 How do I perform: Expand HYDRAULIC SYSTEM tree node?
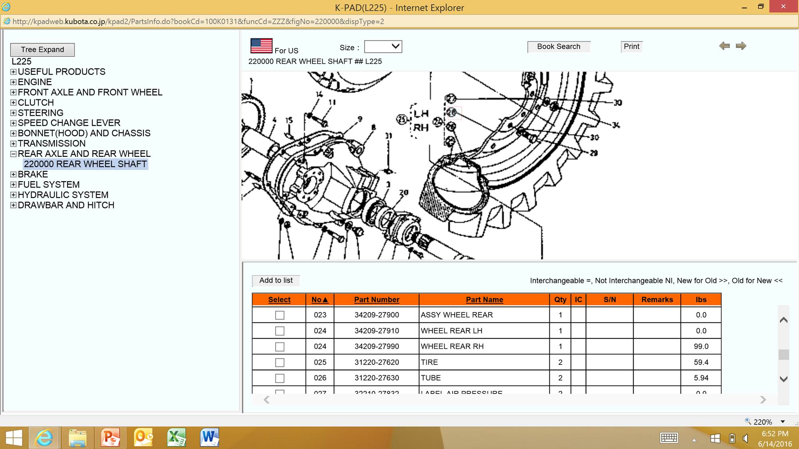click(13, 195)
